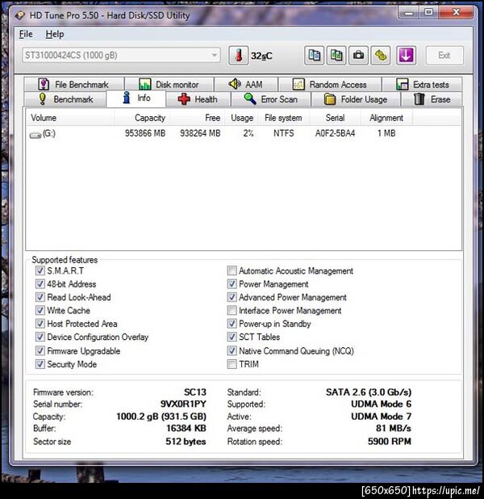Image resolution: width=484 pixels, height=499 pixels.
Task: Click the G: drive volume icon
Action: (35, 135)
